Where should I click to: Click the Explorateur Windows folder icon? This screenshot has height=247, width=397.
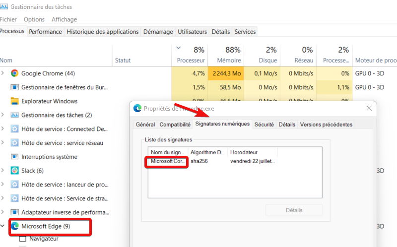(14, 101)
